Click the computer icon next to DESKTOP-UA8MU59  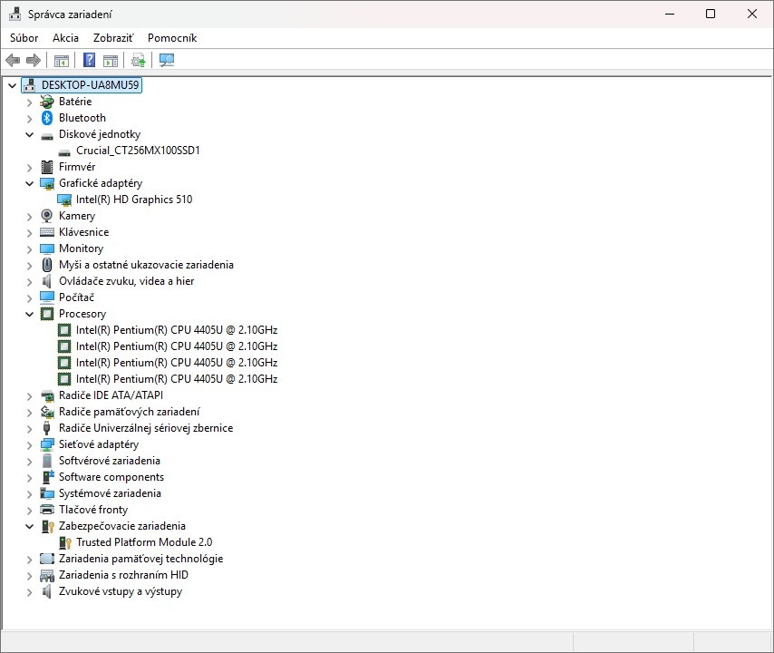(x=29, y=84)
